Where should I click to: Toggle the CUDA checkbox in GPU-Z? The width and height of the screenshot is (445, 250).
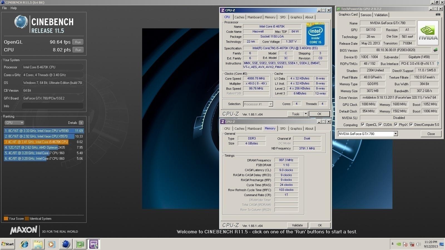point(380,124)
